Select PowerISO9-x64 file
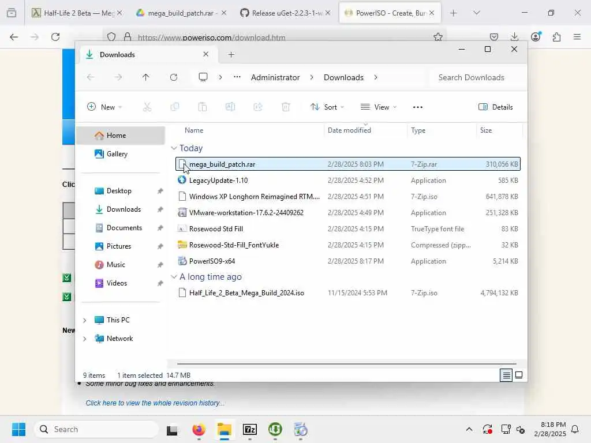 pyautogui.click(x=348, y=261)
